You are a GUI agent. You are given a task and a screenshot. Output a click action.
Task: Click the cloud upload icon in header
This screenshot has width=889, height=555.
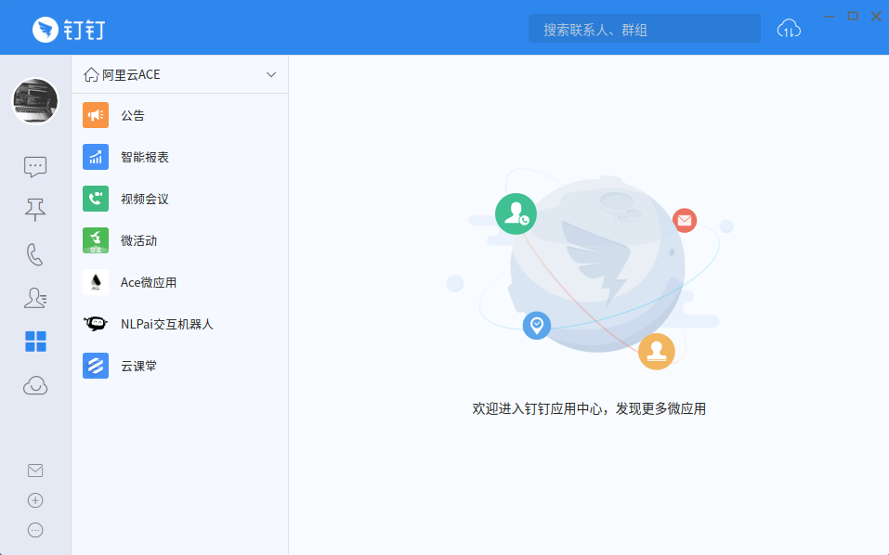tap(789, 29)
